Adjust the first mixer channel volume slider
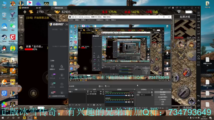 click(x=116, y=95)
